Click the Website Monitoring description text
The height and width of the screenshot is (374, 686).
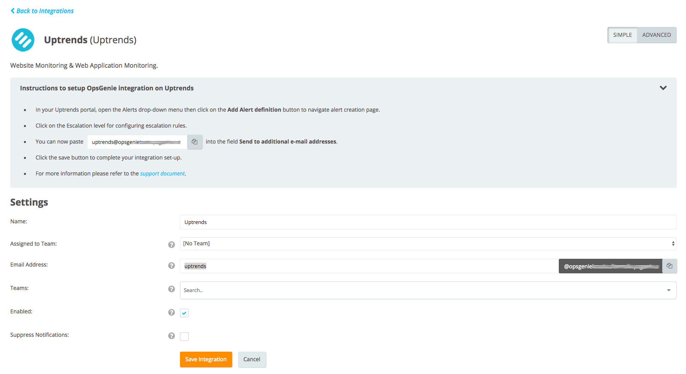[84, 66]
